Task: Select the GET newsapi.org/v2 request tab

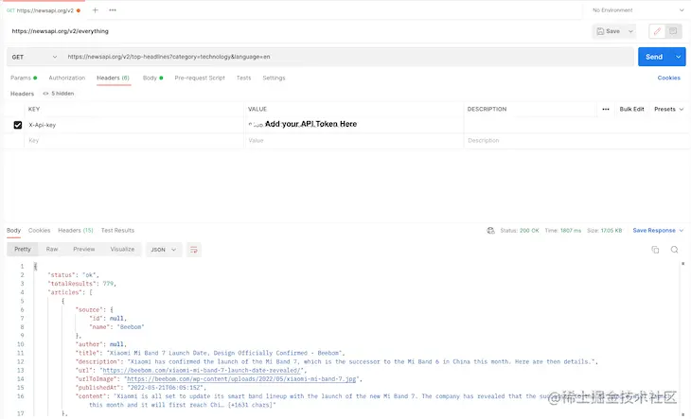Action: click(x=44, y=10)
